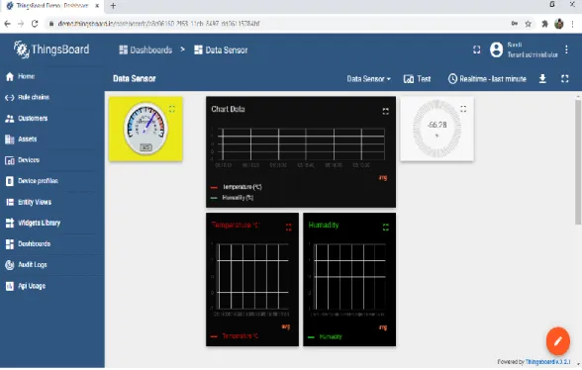Click the Home house icon
582x370 pixels.
pos(10,76)
